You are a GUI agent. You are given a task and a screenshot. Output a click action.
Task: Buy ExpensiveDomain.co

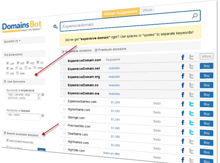(x=207, y=85)
